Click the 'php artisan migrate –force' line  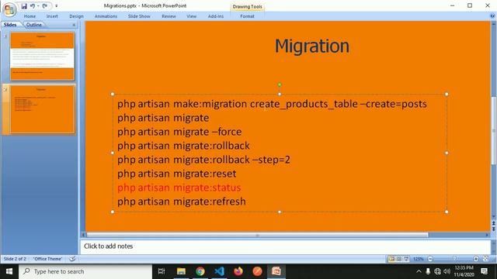click(179, 132)
